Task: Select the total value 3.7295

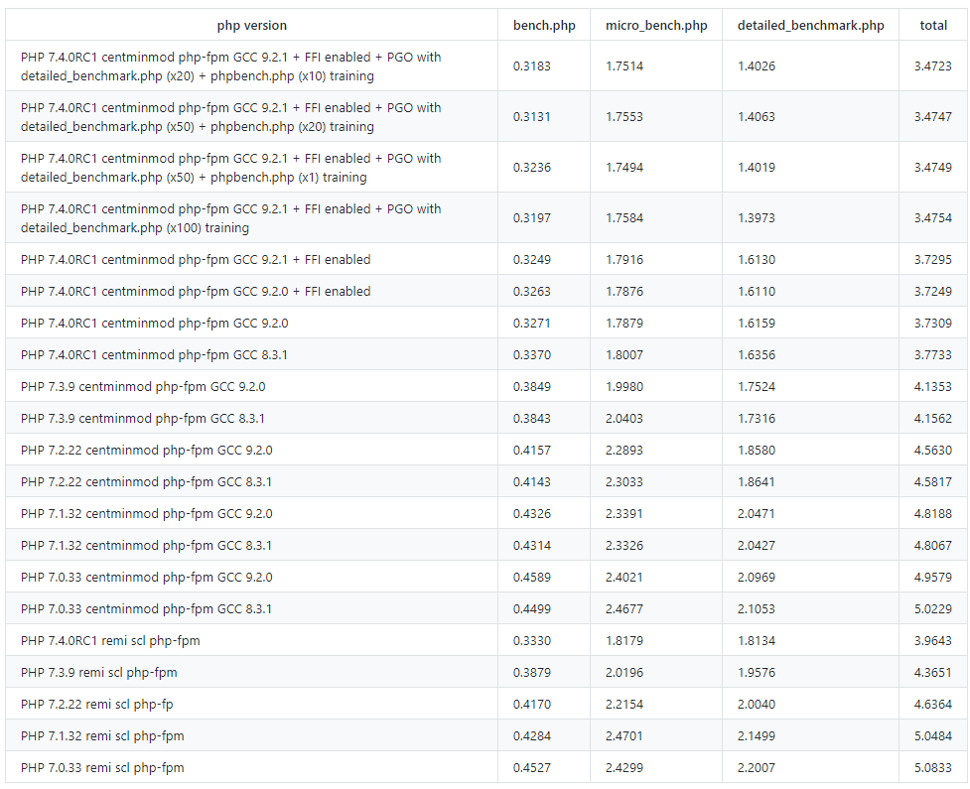Action: point(933,260)
